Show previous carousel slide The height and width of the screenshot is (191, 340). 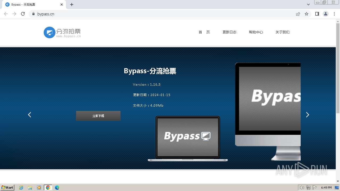[29, 115]
